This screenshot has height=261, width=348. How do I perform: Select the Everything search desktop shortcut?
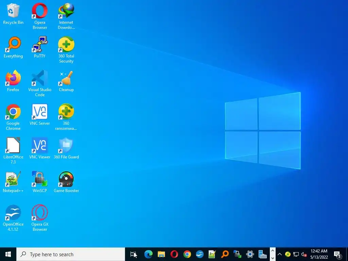pos(13,47)
